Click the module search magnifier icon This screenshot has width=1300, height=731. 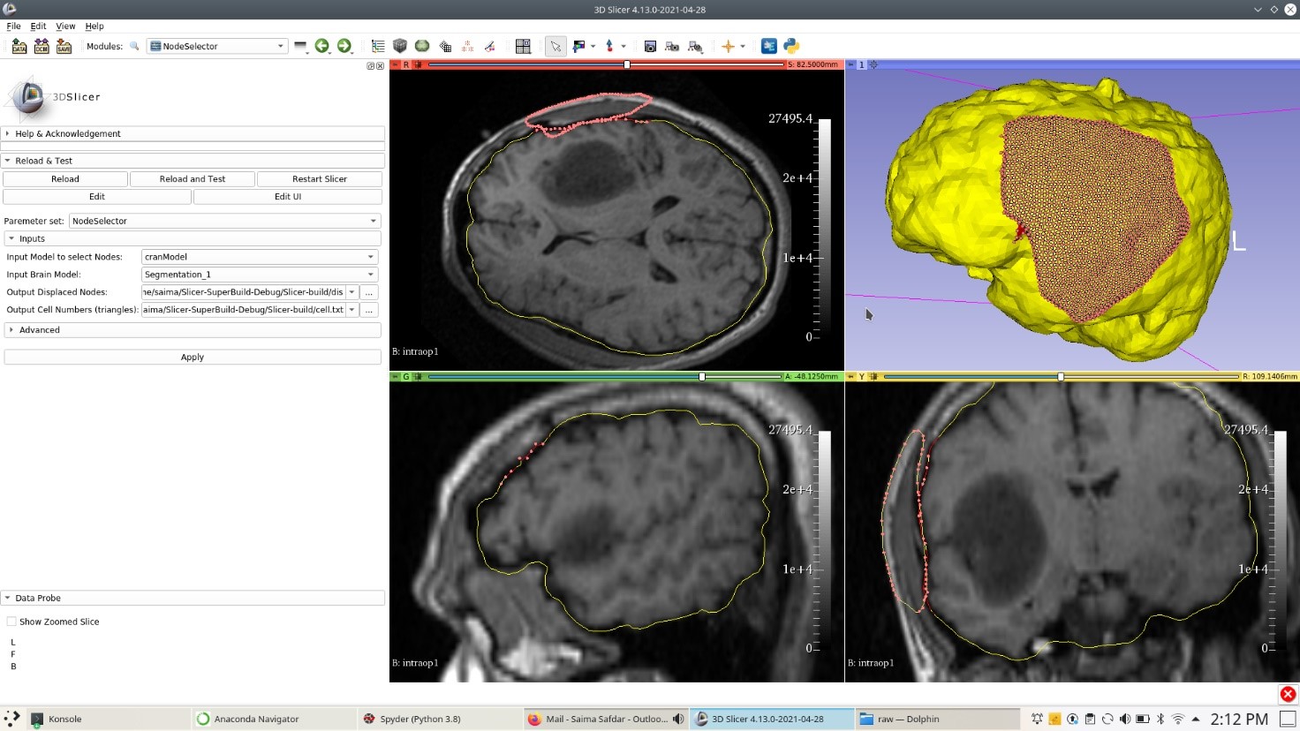[x=134, y=46]
